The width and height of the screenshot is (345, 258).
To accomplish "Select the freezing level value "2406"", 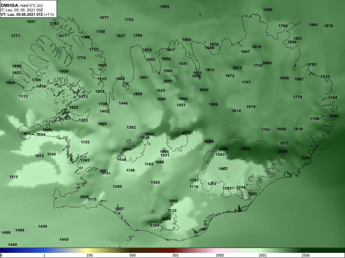I will [245, 149].
